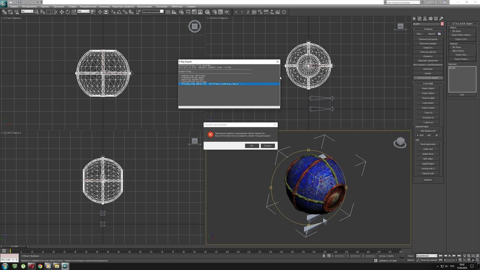Open the MAXScript menu
480x270 pixels.
(177, 6)
